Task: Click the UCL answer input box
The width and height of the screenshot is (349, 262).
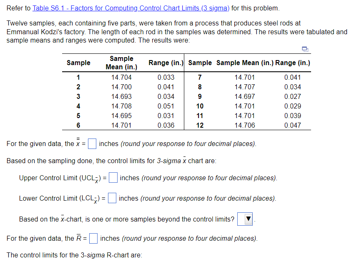Action: 113,178
